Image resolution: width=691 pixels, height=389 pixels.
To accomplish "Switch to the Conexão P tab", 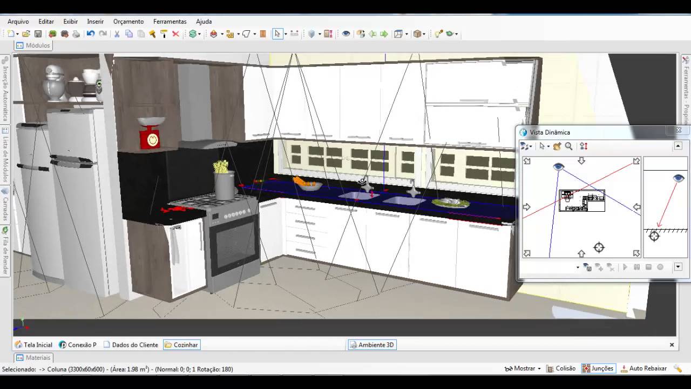I will click(x=77, y=345).
